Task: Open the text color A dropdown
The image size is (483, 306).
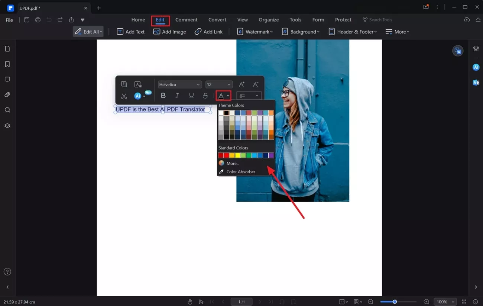Action: point(224,96)
